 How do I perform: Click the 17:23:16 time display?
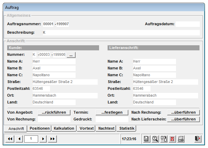coord(129,139)
